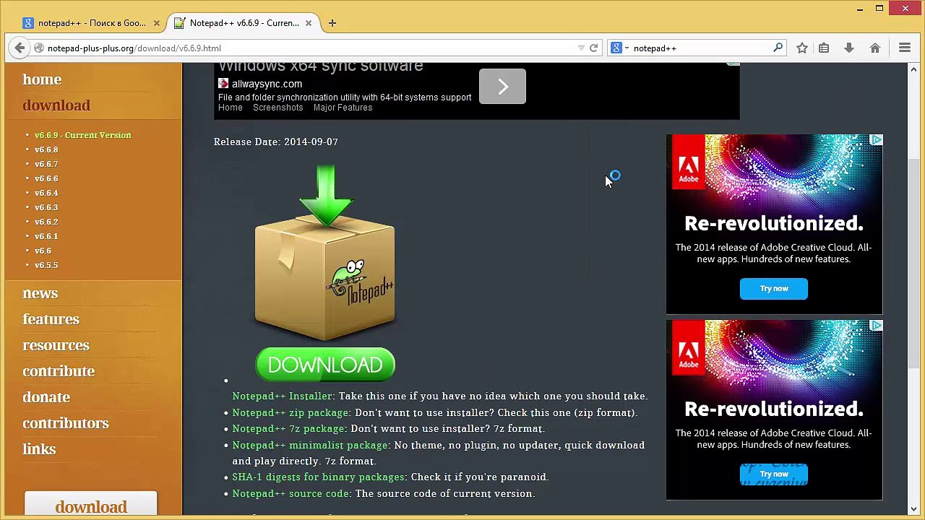Open the news sidebar menu item
Viewport: 925px width, 520px height.
pos(40,293)
